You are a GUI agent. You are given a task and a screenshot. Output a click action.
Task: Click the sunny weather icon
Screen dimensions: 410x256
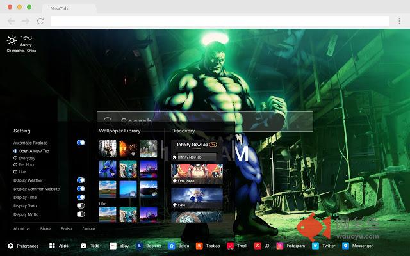12,41
